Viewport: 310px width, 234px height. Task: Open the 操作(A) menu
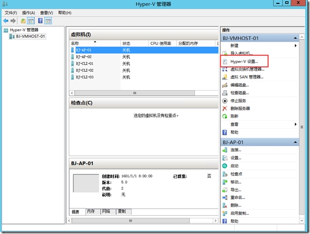coord(28,13)
